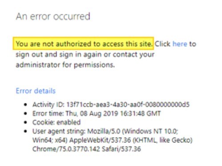
Task: Click the timestamp 16:31:48 GMT
Action: (140, 114)
